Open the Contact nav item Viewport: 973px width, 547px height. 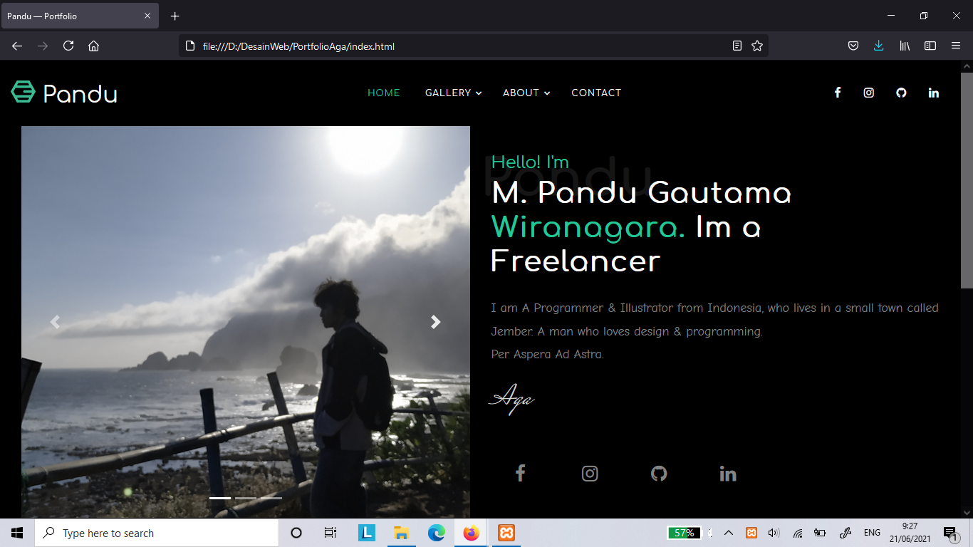(596, 93)
